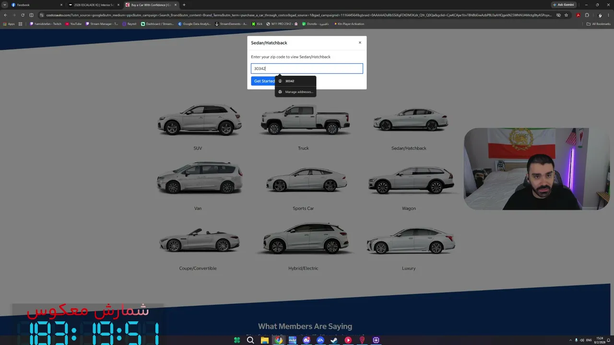Click the Hybrid/Electric label
The height and width of the screenshot is (345, 614).
pyautogui.click(x=303, y=268)
